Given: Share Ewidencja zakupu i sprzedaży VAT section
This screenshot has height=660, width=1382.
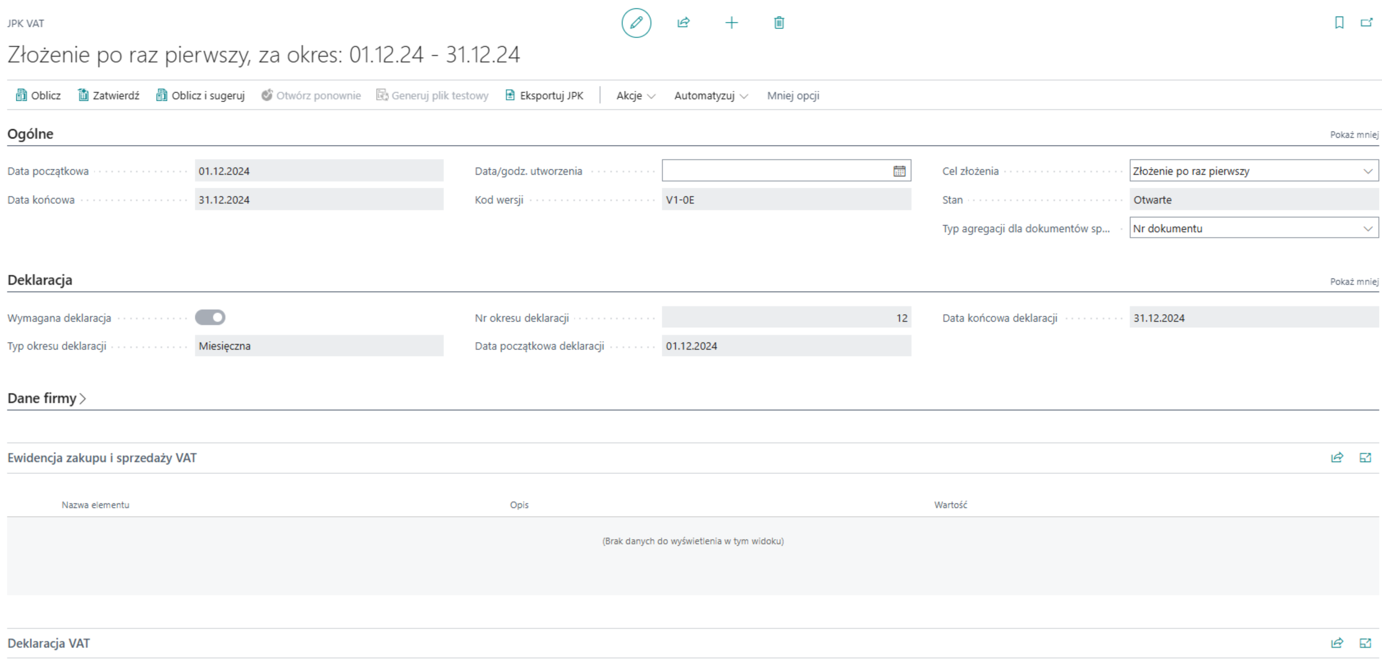Looking at the screenshot, I should (x=1337, y=458).
